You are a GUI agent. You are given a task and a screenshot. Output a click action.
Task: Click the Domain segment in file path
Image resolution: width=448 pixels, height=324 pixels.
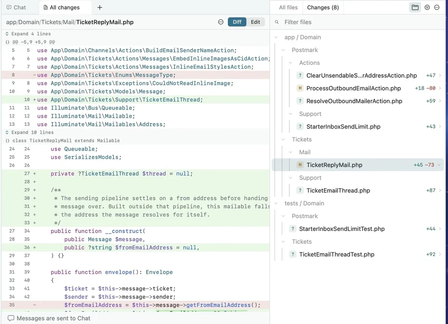pos(28,22)
